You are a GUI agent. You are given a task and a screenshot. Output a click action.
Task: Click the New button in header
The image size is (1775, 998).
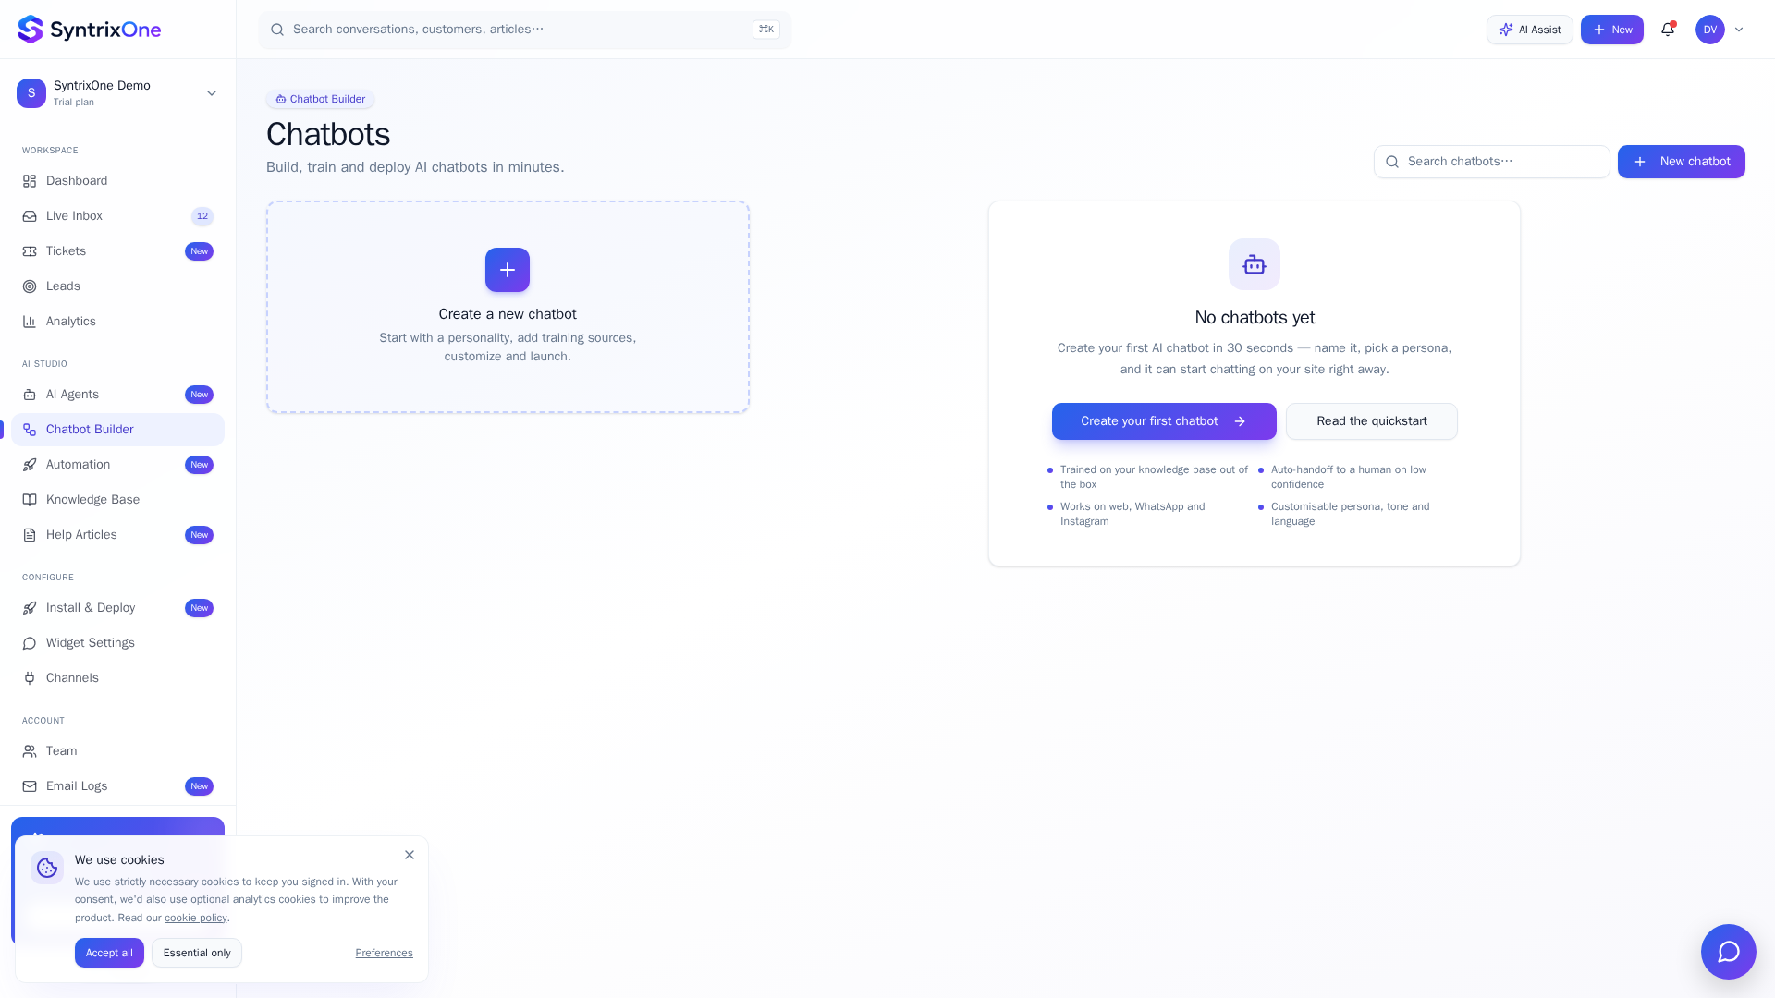(x=1612, y=30)
